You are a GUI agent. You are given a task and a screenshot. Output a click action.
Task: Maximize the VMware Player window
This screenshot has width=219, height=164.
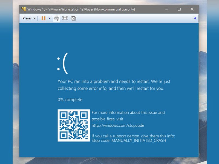point(179,9)
